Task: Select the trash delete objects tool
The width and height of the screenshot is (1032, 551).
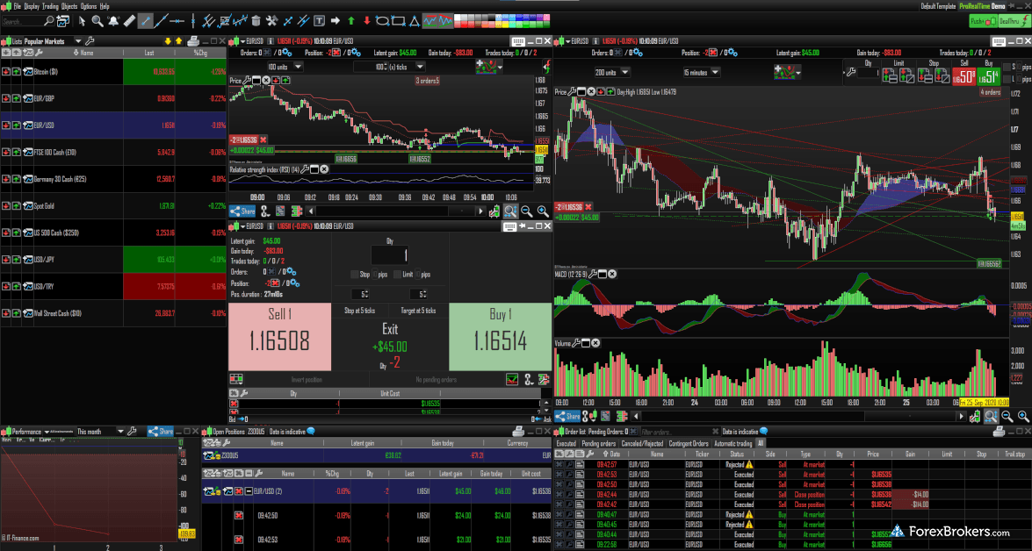Action: pos(256,20)
